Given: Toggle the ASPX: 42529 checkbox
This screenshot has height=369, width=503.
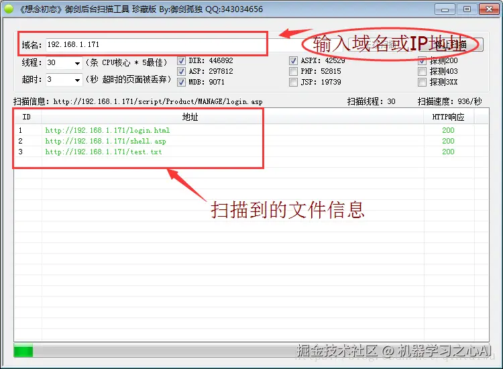Looking at the screenshot, I should point(293,60).
